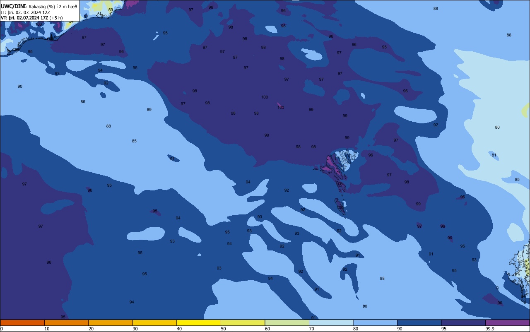Screen dimensions: 530x332
Task: Click the '89' humidity value on the map
Action: (x=149, y=109)
